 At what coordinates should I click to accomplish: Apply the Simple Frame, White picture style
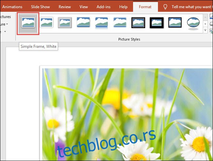[28, 23]
